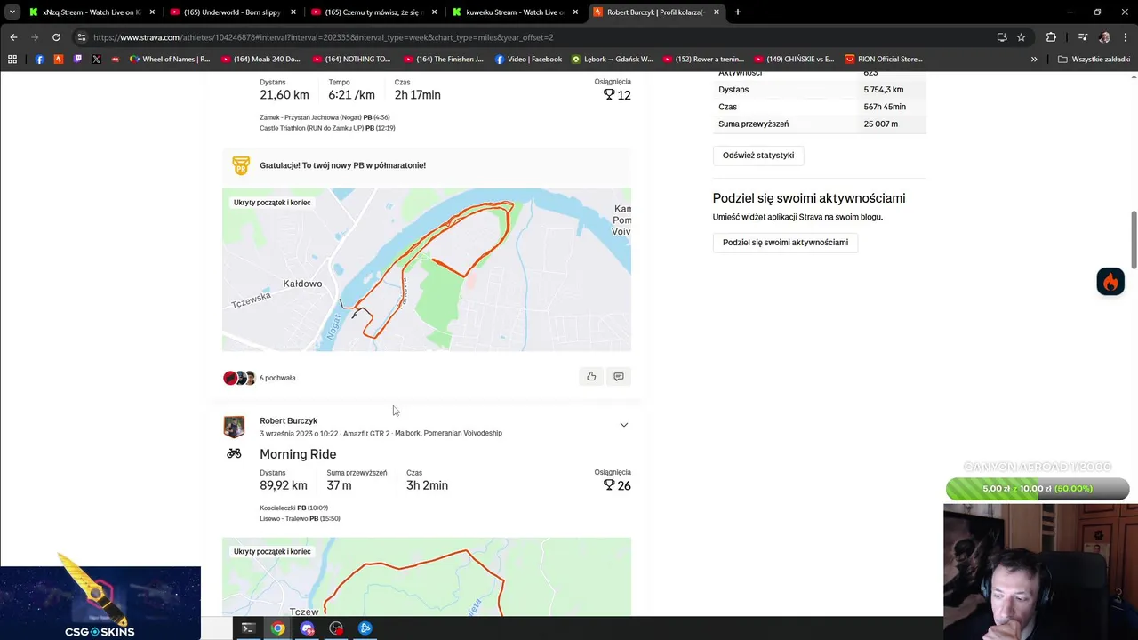Open the Chrome profile avatar
This screenshot has height=640, width=1138.
pyautogui.click(x=1104, y=37)
